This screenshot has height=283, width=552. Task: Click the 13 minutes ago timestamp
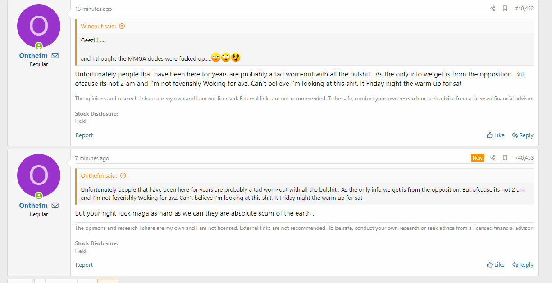click(94, 9)
